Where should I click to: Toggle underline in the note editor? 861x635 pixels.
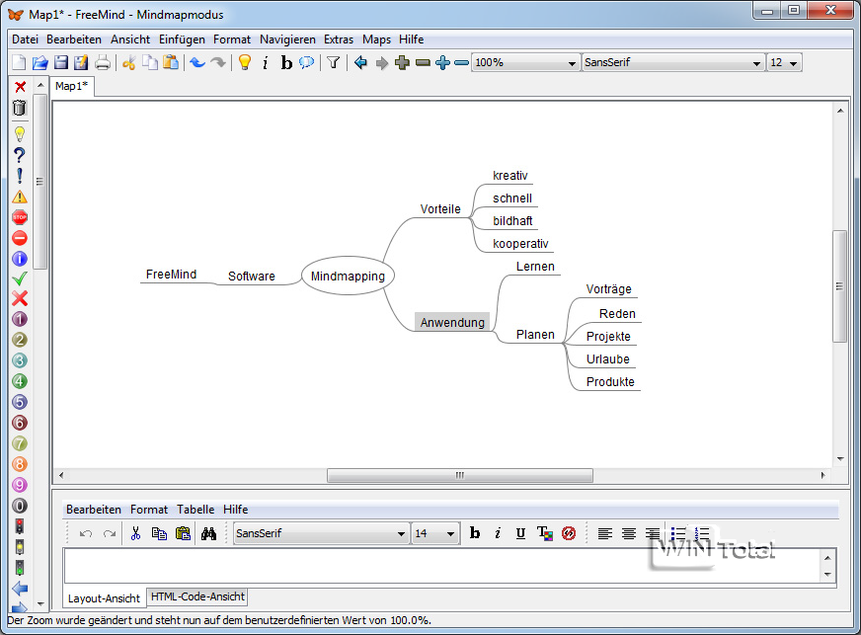pyautogui.click(x=520, y=533)
